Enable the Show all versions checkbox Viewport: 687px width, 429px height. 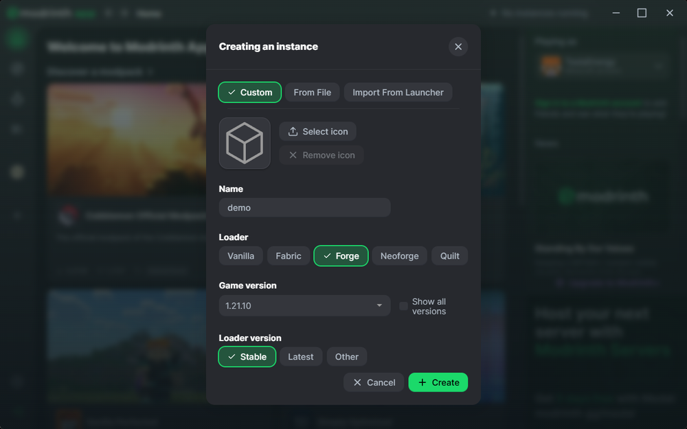(404, 305)
